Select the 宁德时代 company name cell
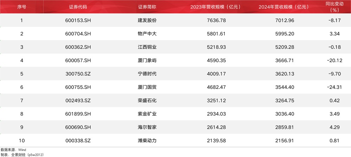 147,74
